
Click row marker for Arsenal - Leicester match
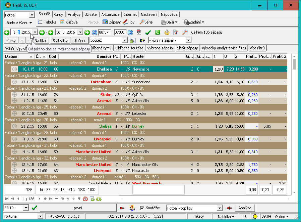[15, 114]
